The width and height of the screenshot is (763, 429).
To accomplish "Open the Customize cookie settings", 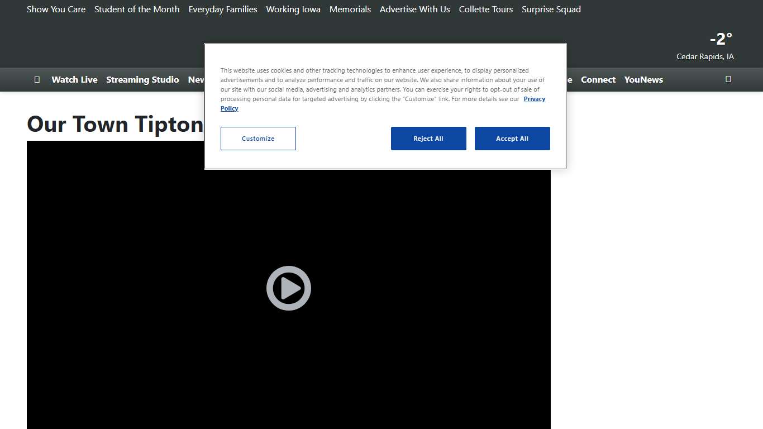I will pos(258,139).
